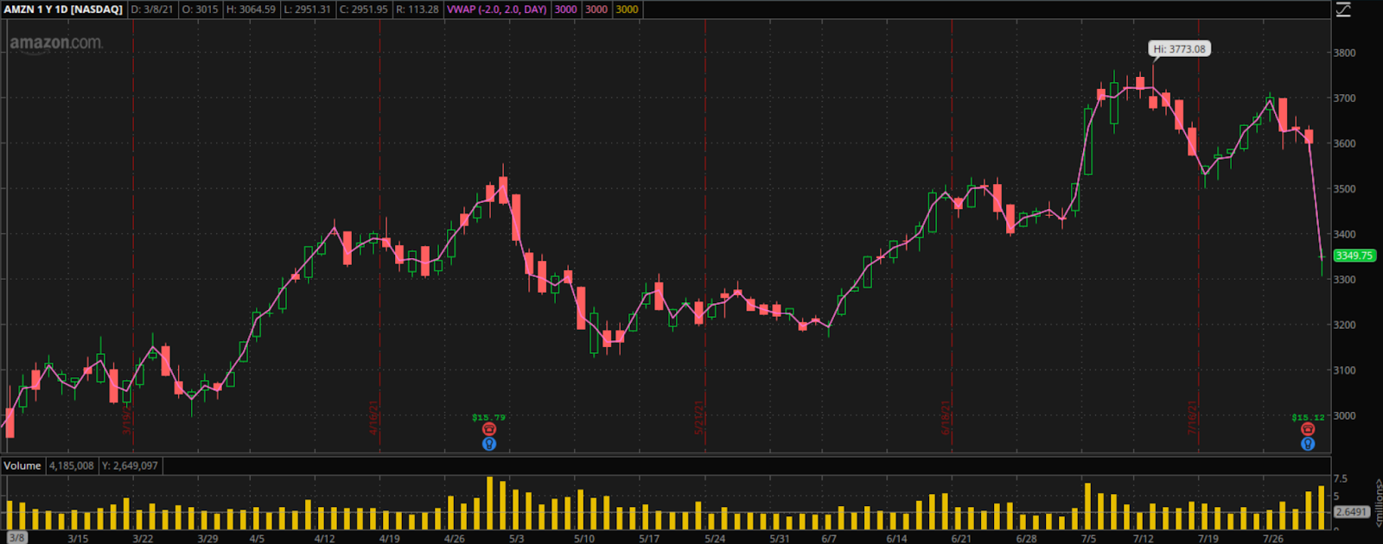1383x544 pixels.
Task: Click the 5/10 date axis label
Action: tap(583, 538)
